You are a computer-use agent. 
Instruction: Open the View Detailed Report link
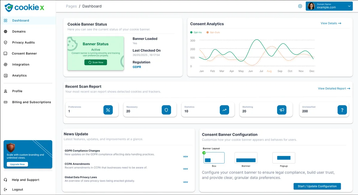(x=334, y=88)
